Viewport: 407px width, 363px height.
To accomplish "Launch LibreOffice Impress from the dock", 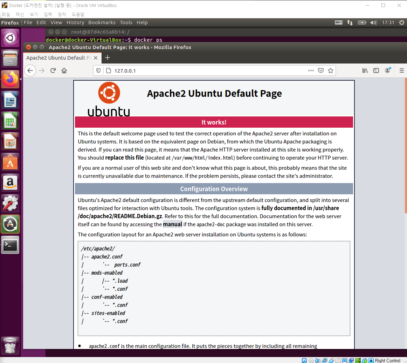I will 10,142.
